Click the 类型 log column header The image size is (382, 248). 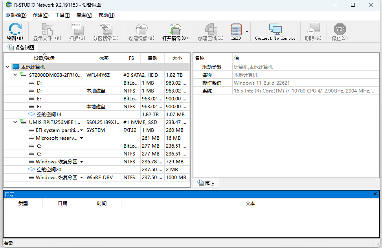click(x=23, y=204)
